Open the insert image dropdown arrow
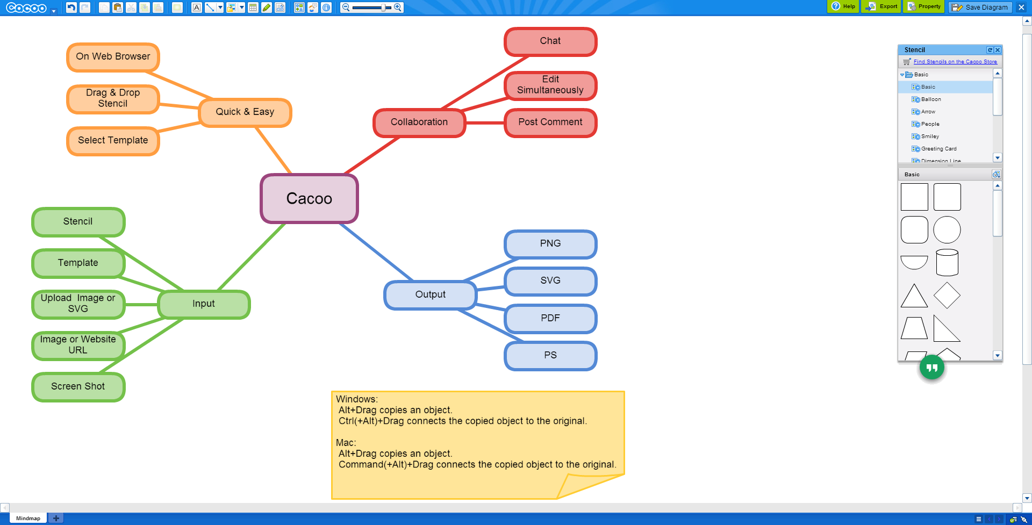Viewport: 1032px width, 525px height. click(242, 8)
